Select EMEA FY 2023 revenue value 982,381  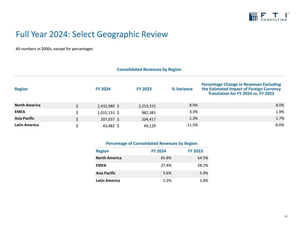click(147, 114)
